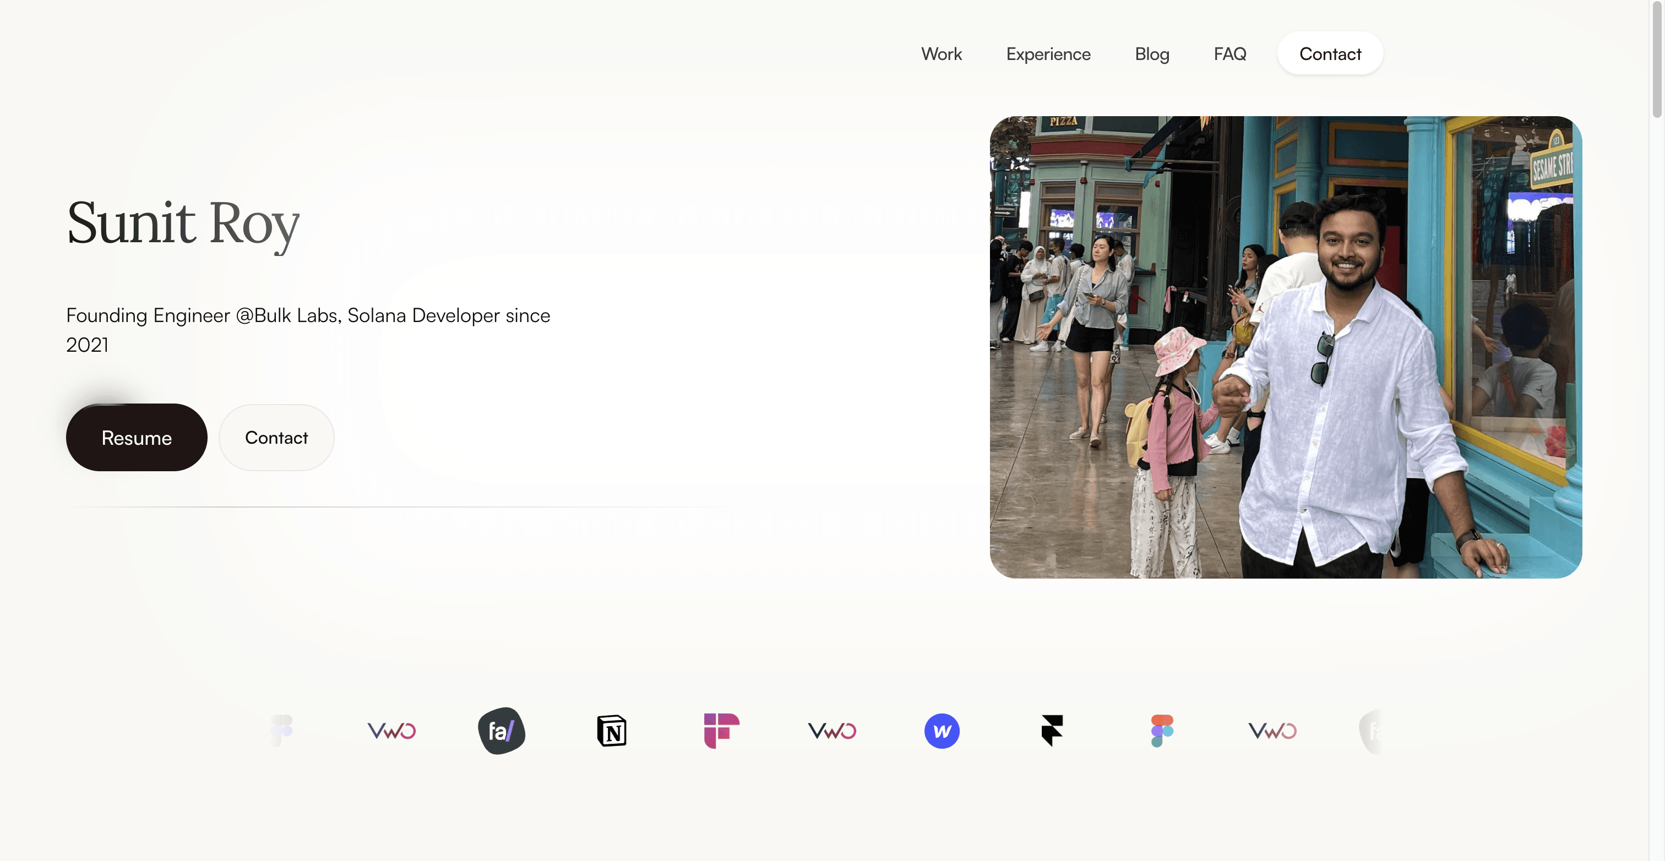The height and width of the screenshot is (861, 1665).
Task: Click the VWO logo beside the blue W
Action: click(x=832, y=731)
